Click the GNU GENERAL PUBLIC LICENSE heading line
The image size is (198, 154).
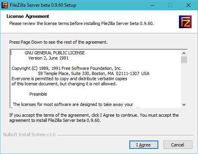(x=55, y=53)
